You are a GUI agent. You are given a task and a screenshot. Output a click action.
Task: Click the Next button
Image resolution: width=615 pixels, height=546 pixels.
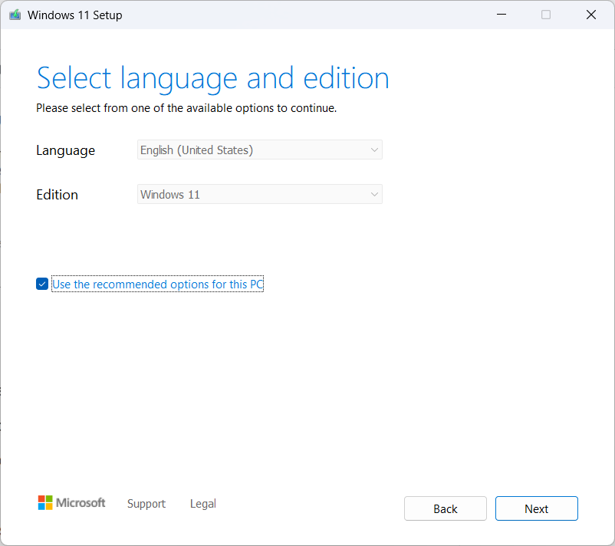pyautogui.click(x=536, y=508)
